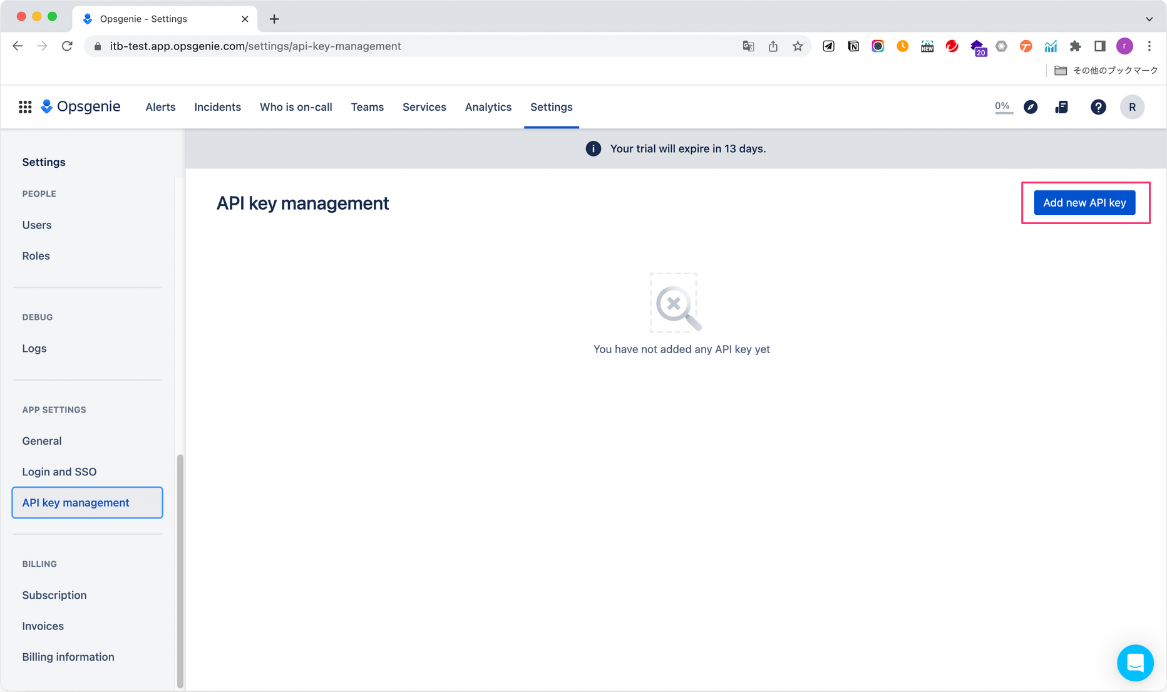
Task: Go to the Alerts tab
Action: 160,107
